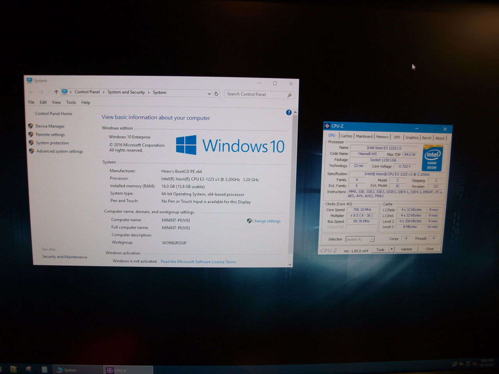
Task: Click the WORKGROUP value
Action: tap(174, 243)
